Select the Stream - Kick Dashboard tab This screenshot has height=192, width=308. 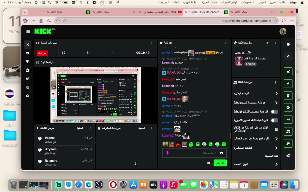206,12
